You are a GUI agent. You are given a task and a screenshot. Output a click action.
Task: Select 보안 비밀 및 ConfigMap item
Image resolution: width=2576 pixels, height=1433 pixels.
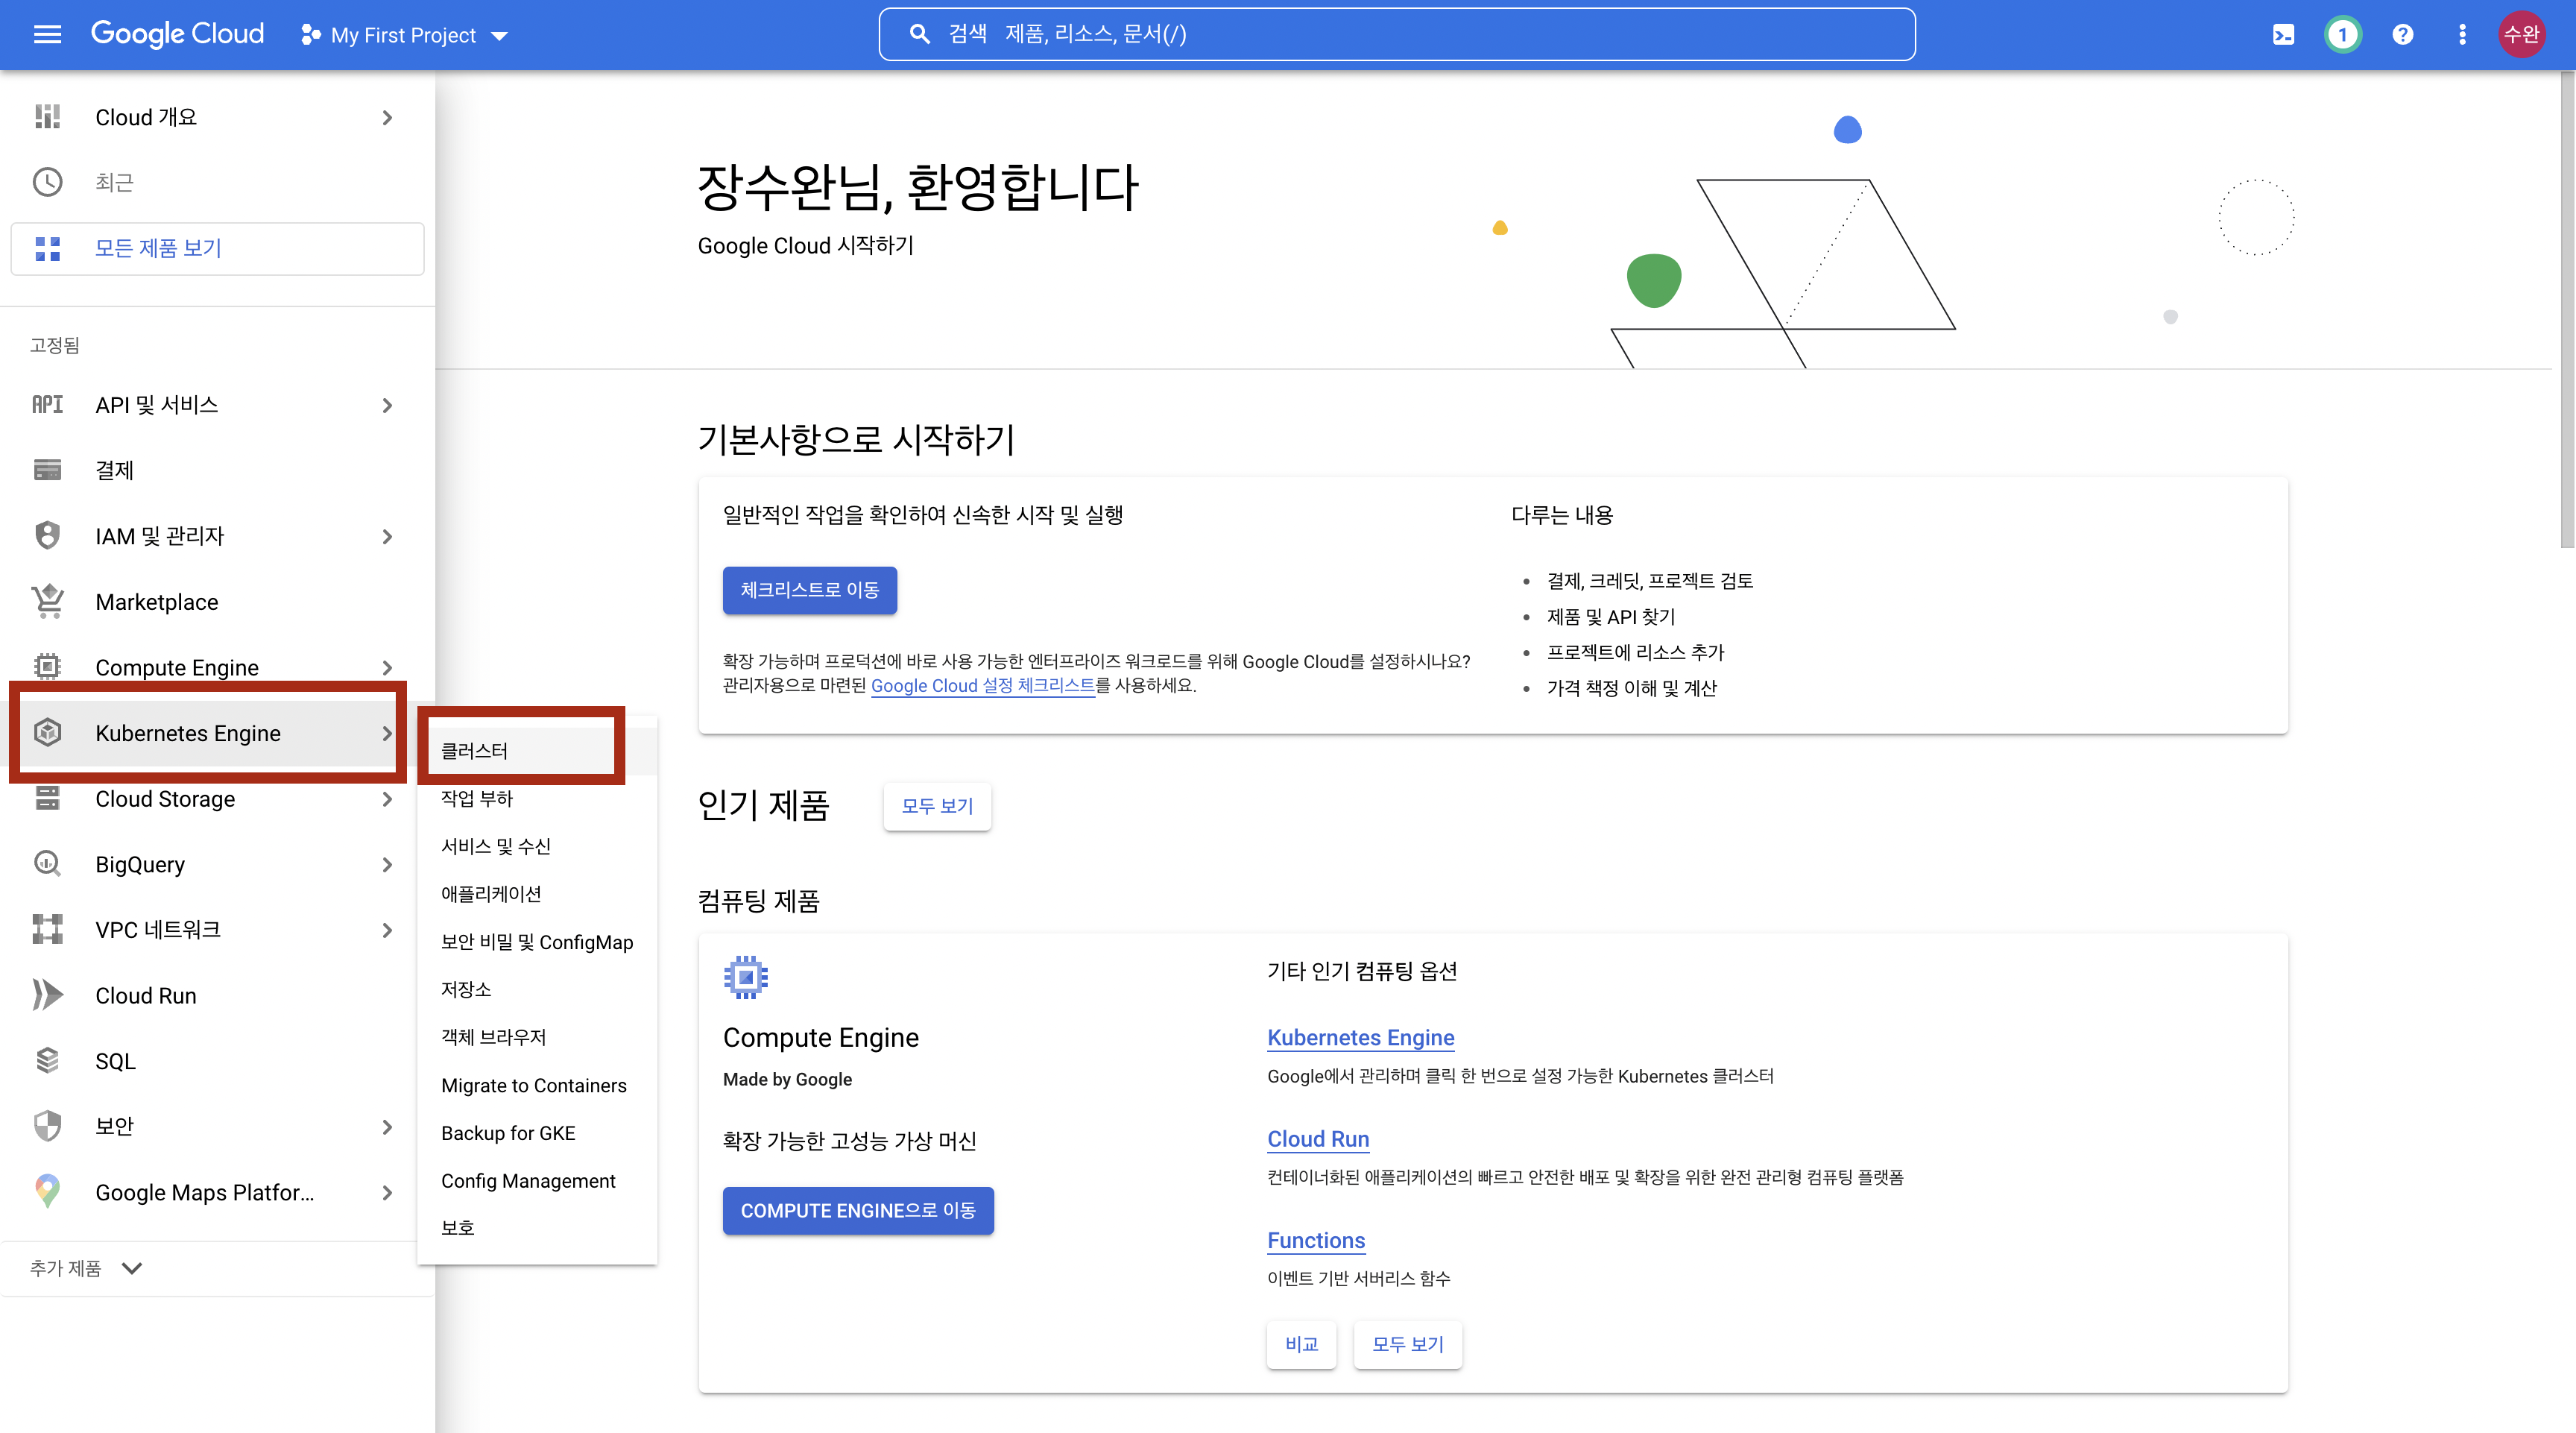(x=537, y=942)
